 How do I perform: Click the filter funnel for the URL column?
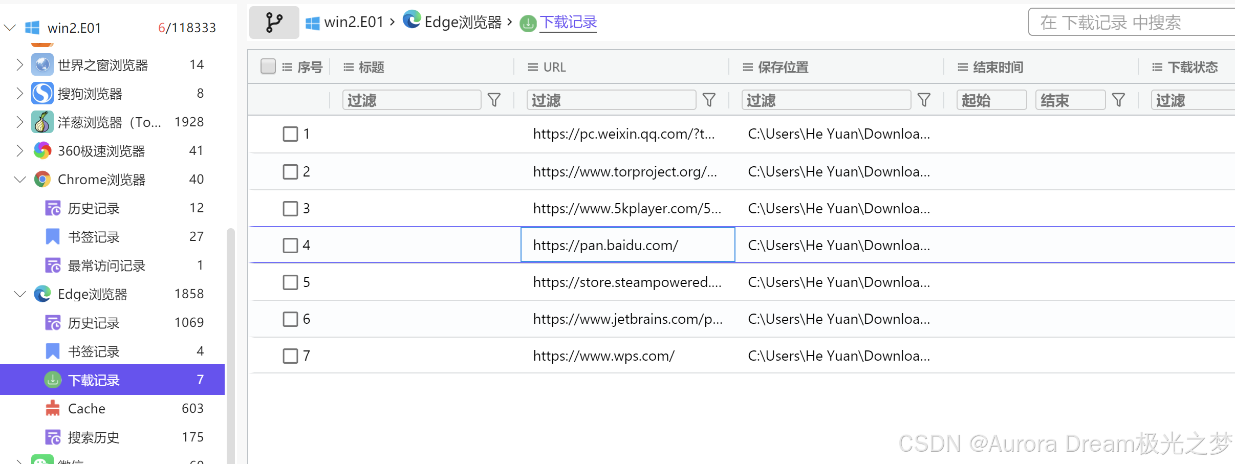click(709, 100)
